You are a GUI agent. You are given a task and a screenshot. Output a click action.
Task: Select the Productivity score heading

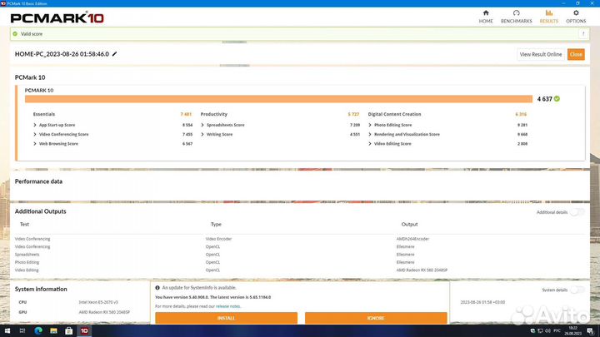[x=214, y=114]
